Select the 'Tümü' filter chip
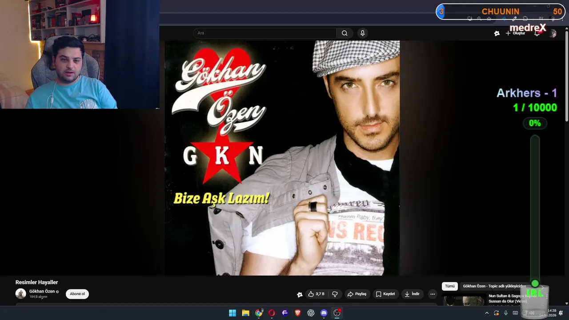 click(x=450, y=286)
